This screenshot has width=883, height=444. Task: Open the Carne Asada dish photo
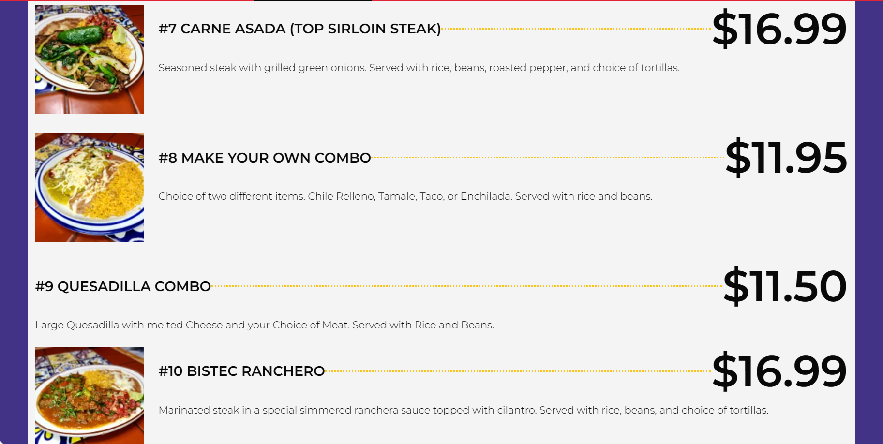pos(90,59)
